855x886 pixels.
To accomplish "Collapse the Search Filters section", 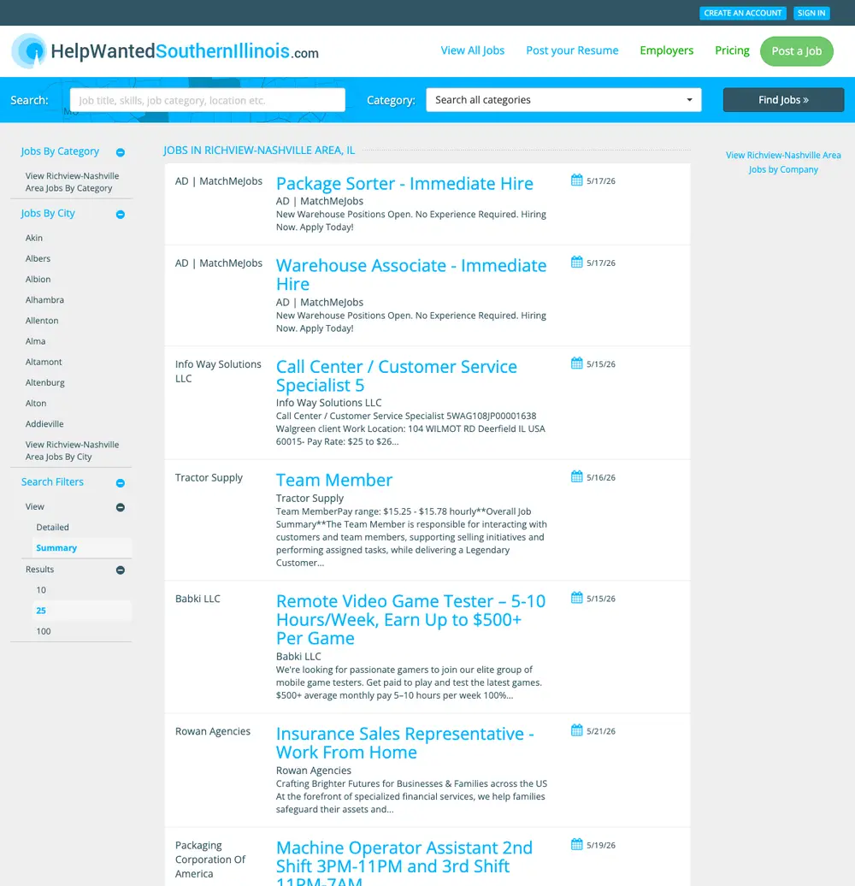I will [121, 483].
